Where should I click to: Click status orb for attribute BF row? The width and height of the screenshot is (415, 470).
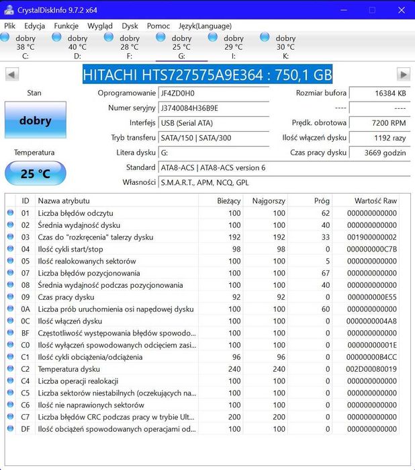11,333
